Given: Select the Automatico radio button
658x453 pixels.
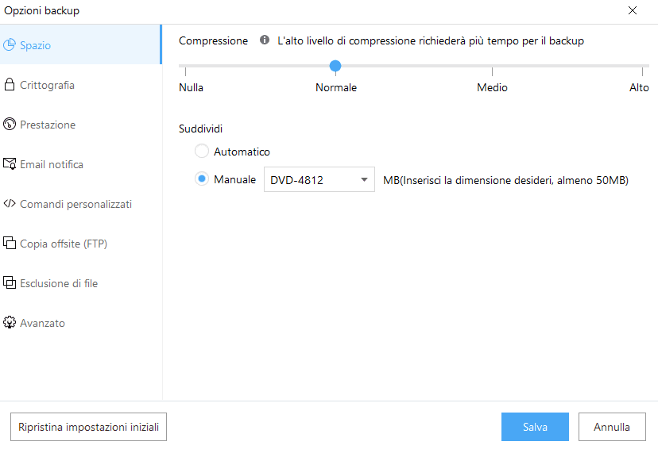Looking at the screenshot, I should 202,152.
